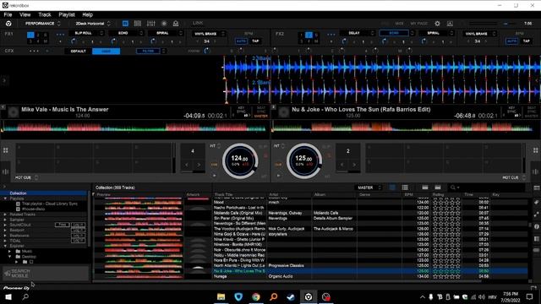Collapse the Explorer tree node
The height and width of the screenshot is (304, 541).
[5, 246]
